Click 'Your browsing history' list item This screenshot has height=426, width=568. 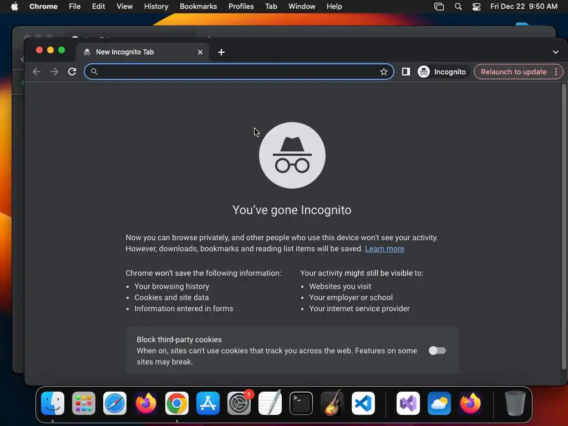[172, 286]
